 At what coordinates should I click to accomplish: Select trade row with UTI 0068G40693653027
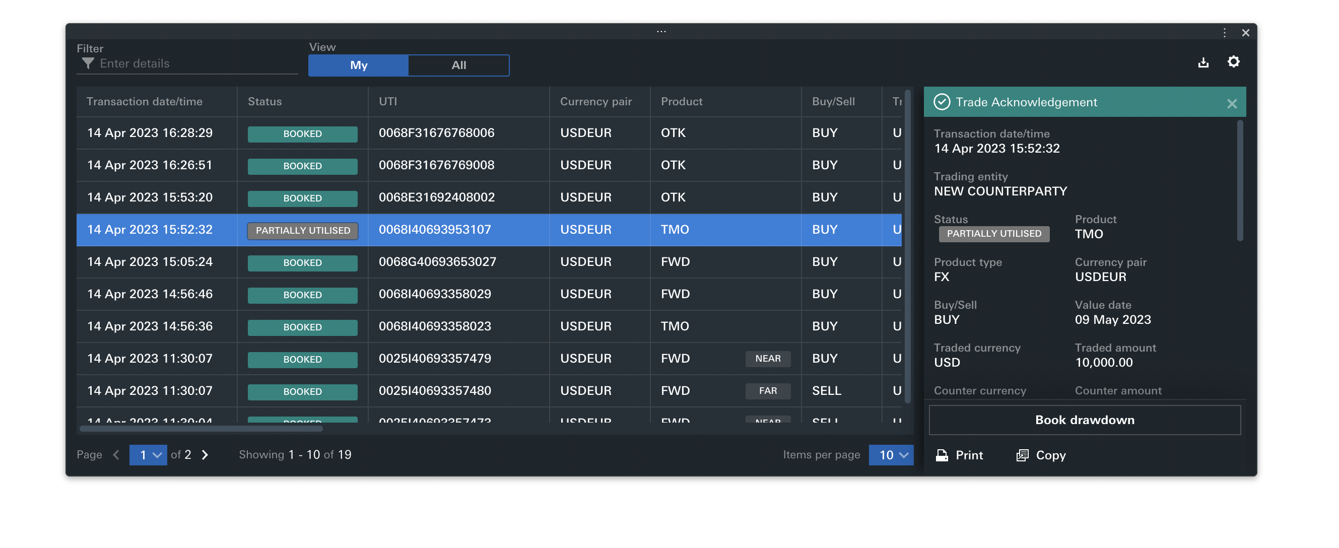pyautogui.click(x=437, y=261)
